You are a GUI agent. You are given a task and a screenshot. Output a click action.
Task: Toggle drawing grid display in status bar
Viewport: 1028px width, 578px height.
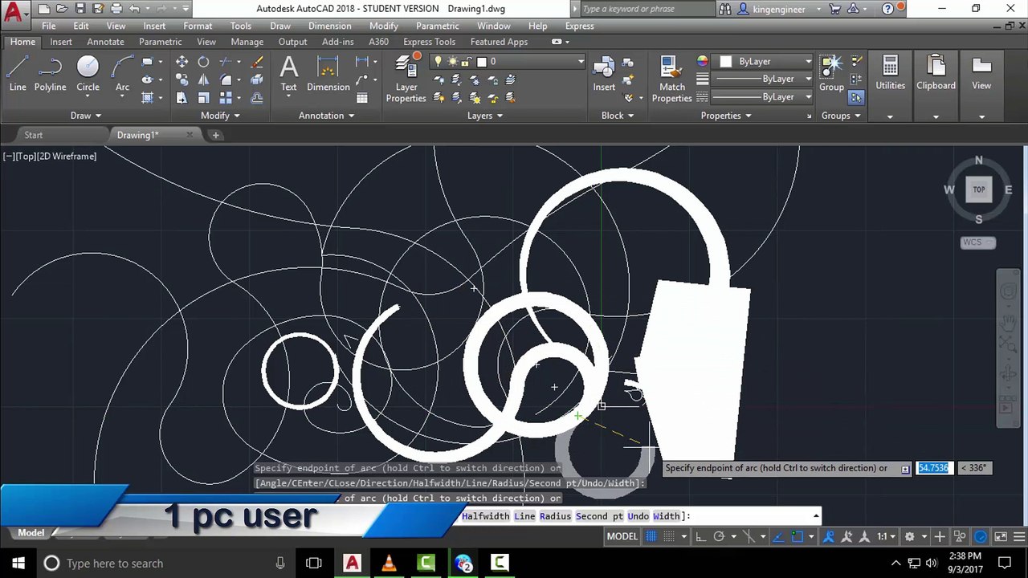pos(651,536)
